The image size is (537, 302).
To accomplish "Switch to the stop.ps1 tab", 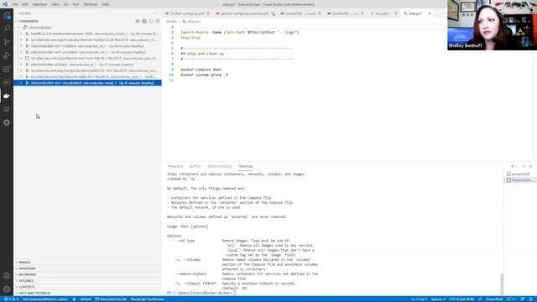I will pos(418,13).
